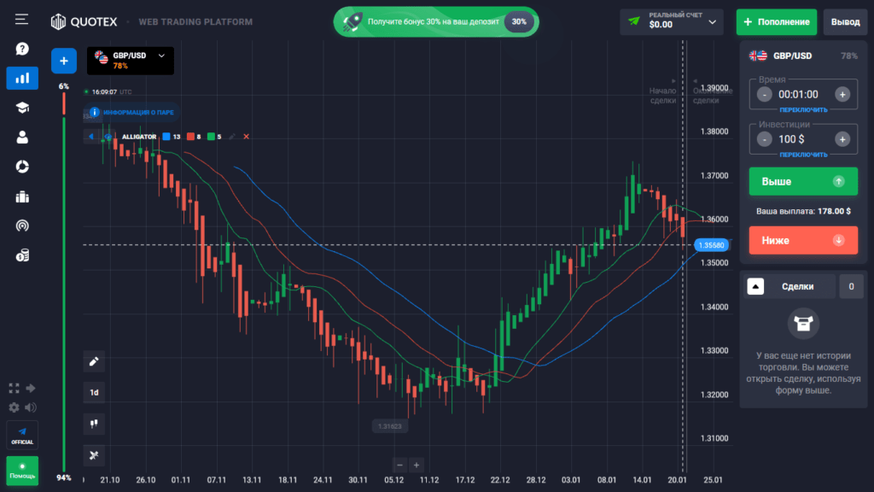Enter fullscreen mode using expand icon
Screen dimensions: 874x492
(14, 388)
